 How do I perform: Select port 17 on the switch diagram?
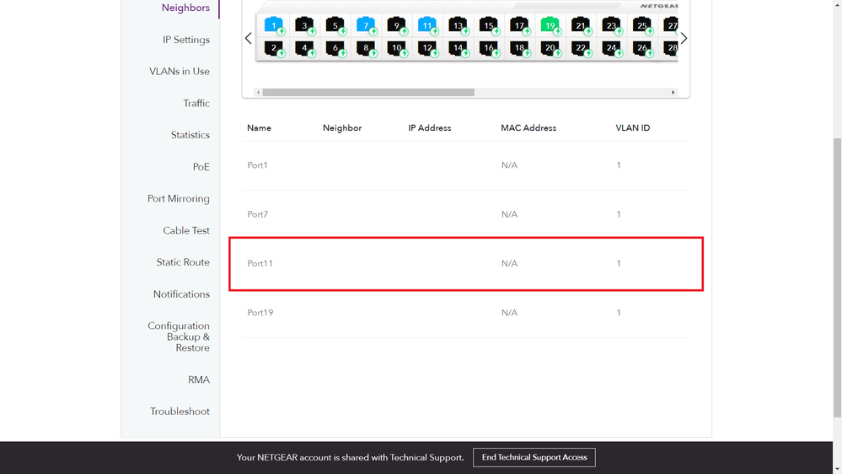[x=519, y=25]
